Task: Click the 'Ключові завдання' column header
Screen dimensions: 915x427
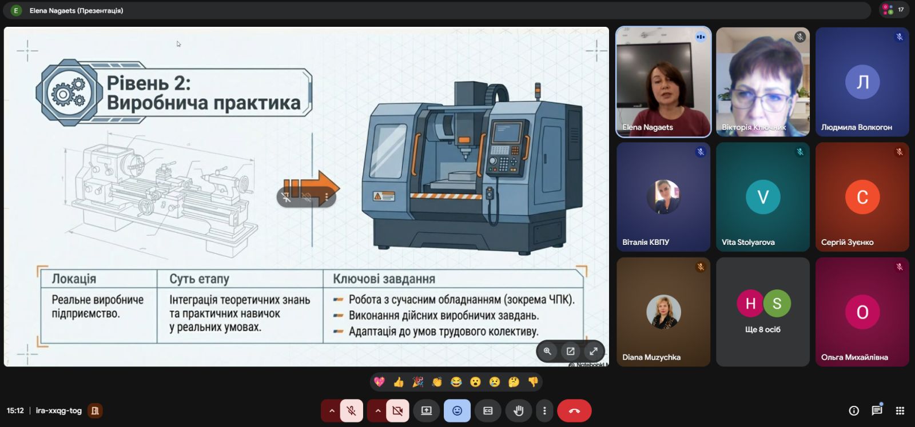Action: click(x=384, y=279)
